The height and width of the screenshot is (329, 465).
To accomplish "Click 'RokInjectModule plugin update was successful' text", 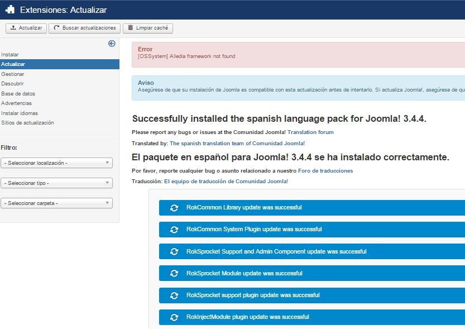I will click(248, 317).
